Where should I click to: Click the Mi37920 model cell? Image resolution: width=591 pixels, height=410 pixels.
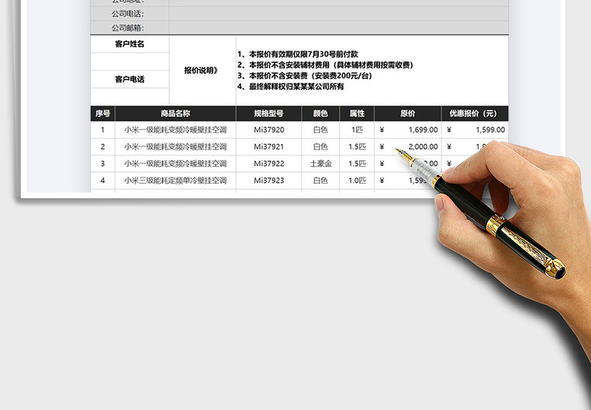point(269,130)
